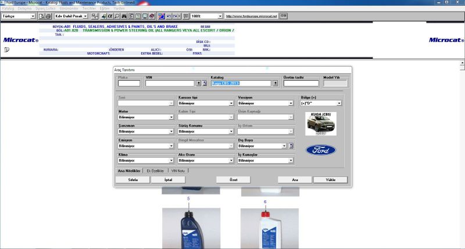Expand the Sürüş Konumu dropdown
Image resolution: width=465 pixels, height=249 pixels.
pyautogui.click(x=231, y=131)
